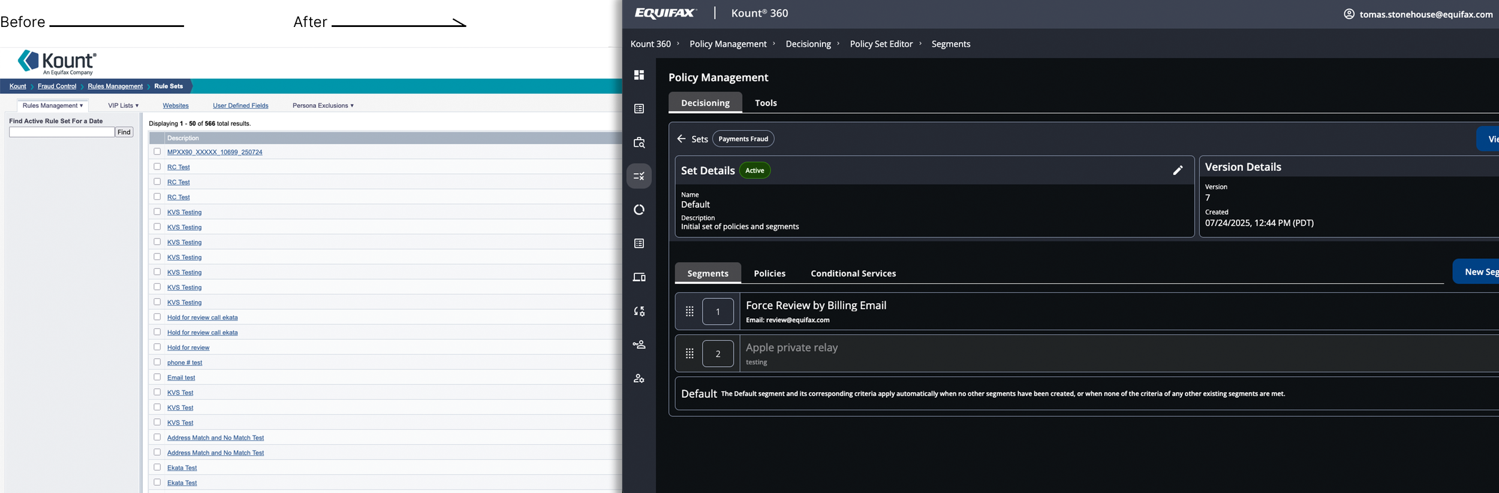Click the Find button
Image resolution: width=1499 pixels, height=493 pixels.
[124, 132]
